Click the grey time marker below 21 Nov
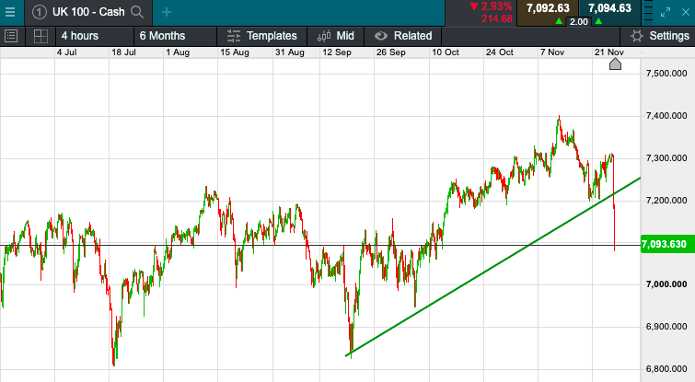 tap(616, 63)
